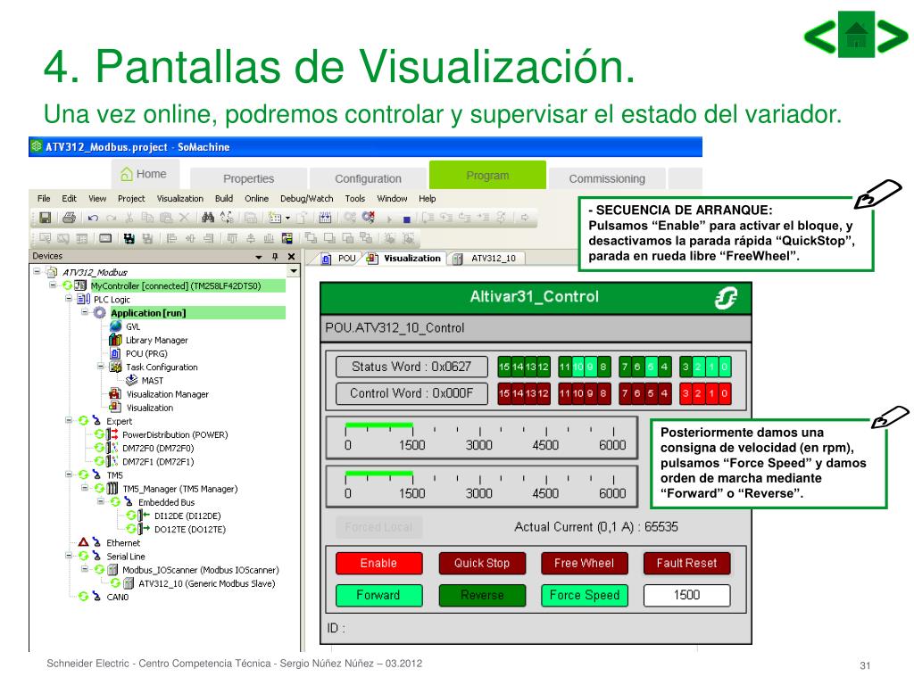The width and height of the screenshot is (914, 685).
Task: Collapse the Task Configuration node
Action: coord(101,367)
